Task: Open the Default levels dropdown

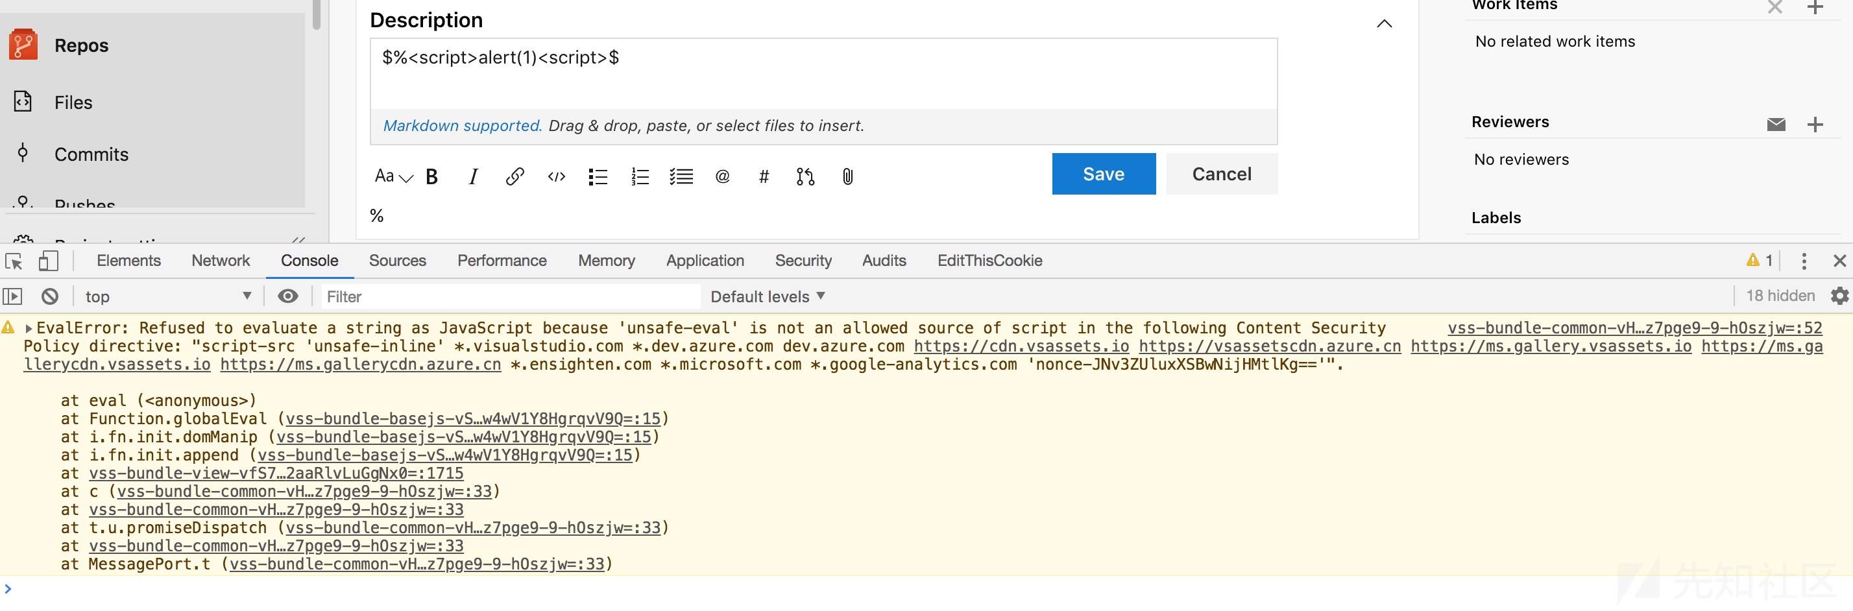Action: click(x=768, y=296)
